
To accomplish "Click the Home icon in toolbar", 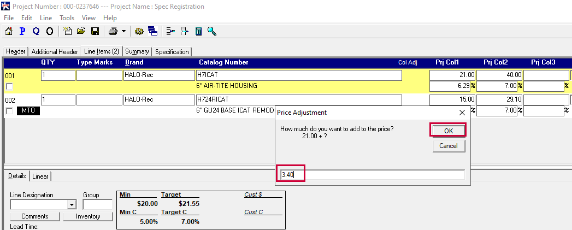I will pyautogui.click(x=8, y=31).
